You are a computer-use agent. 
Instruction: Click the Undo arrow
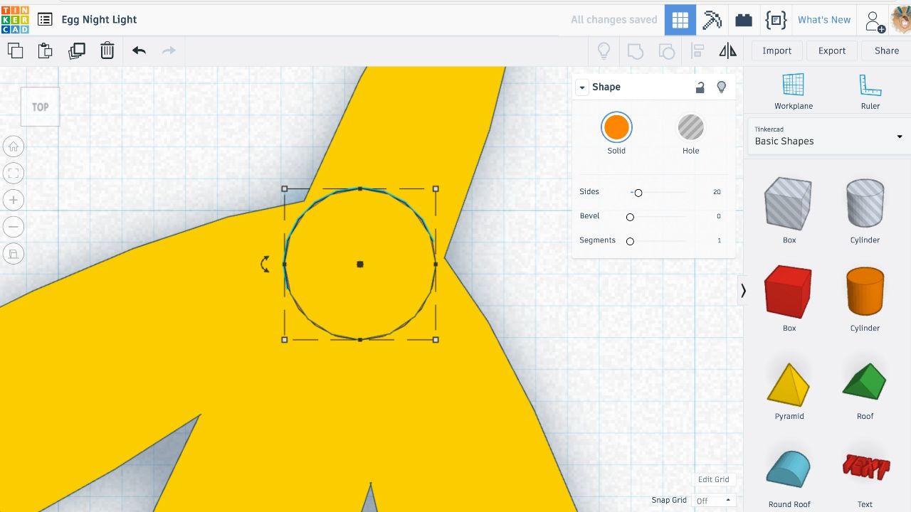tap(139, 50)
